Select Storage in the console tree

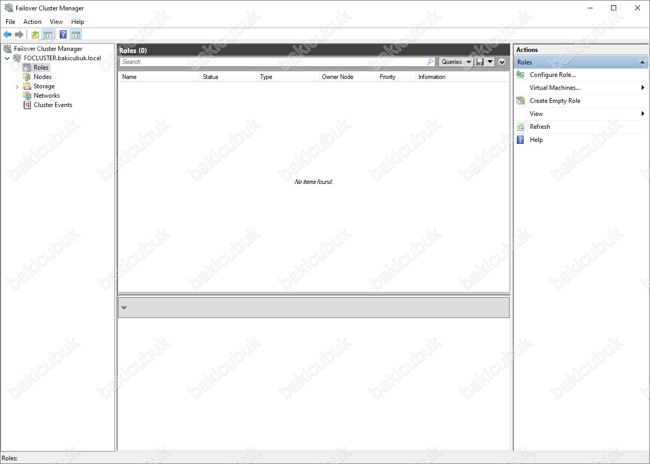click(x=44, y=86)
